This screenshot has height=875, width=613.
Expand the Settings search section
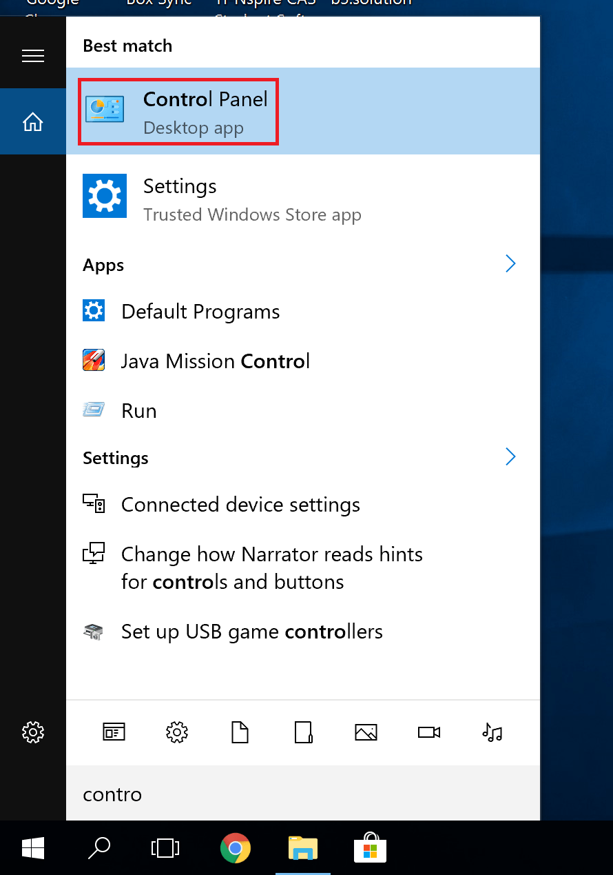pyautogui.click(x=510, y=456)
